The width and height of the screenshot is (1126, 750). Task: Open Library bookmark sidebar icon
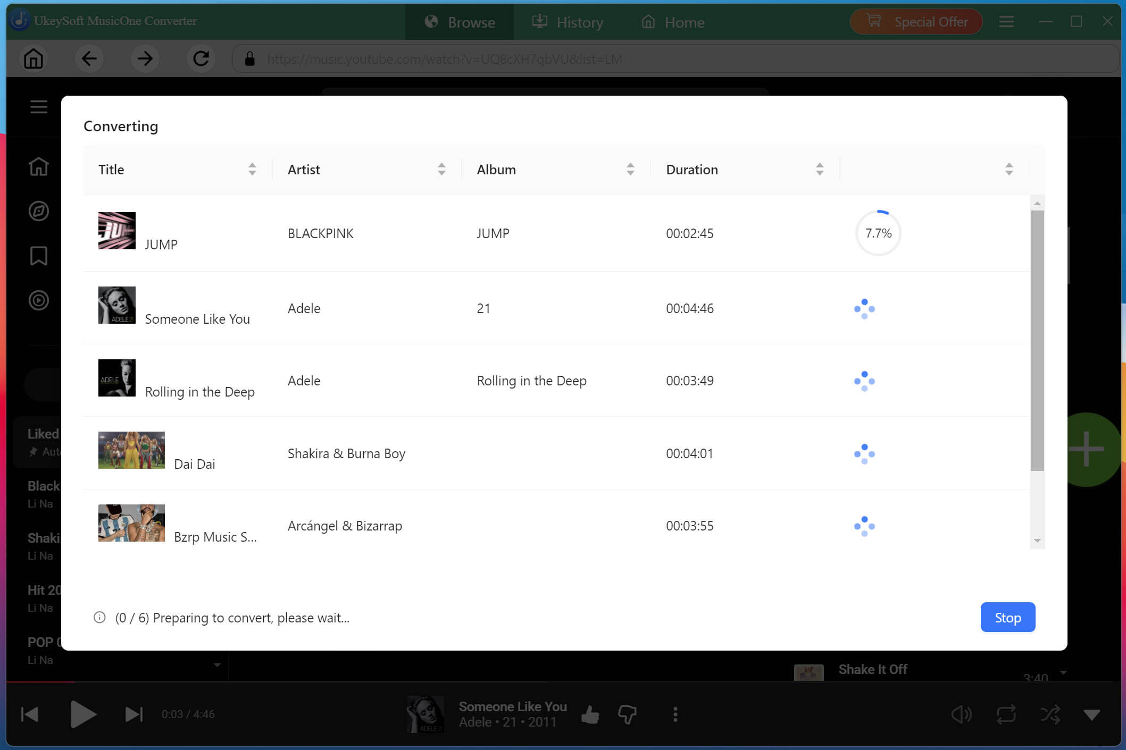coord(38,256)
